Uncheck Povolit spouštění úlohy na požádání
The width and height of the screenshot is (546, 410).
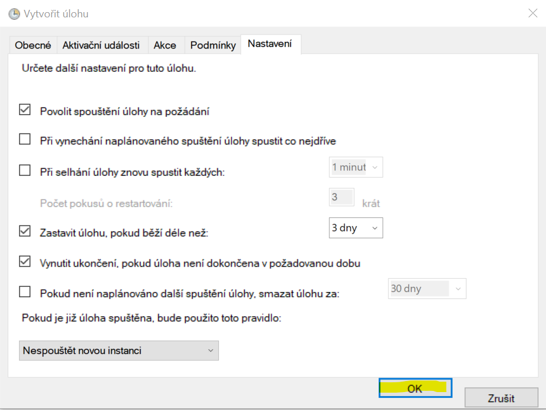tap(25, 110)
